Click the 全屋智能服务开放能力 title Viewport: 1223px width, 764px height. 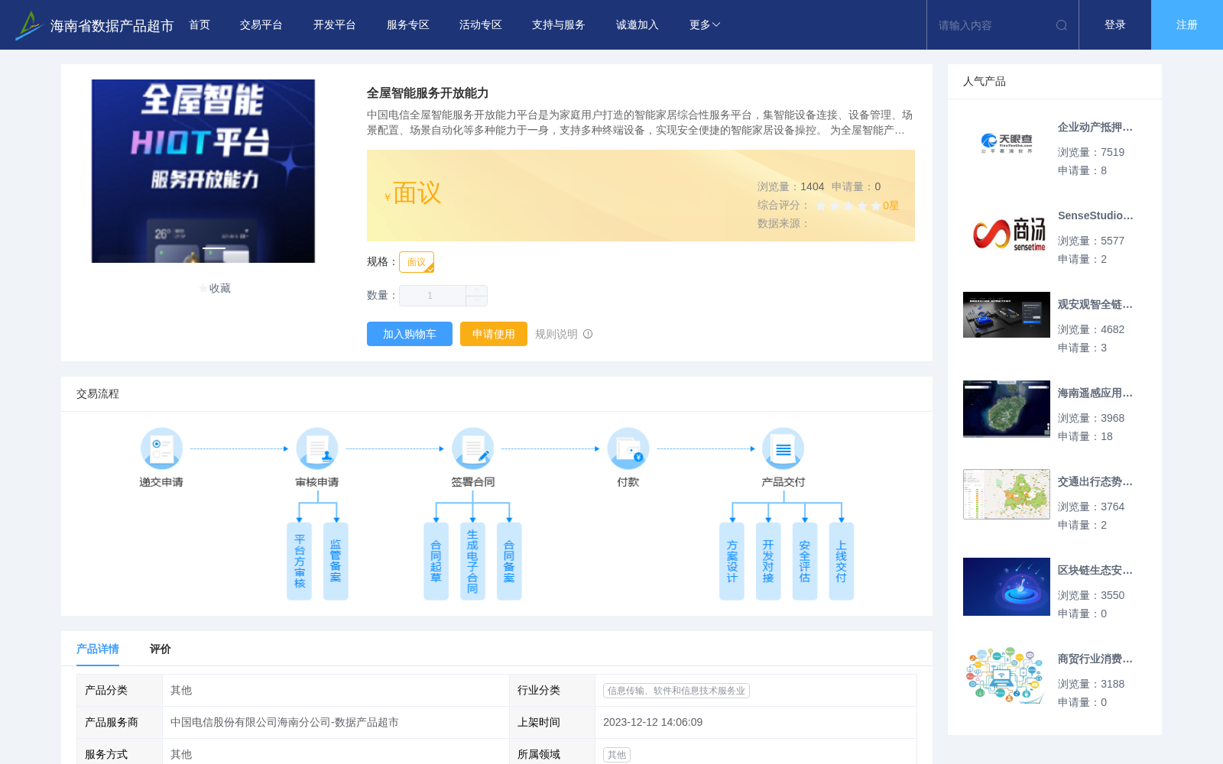[x=427, y=93]
